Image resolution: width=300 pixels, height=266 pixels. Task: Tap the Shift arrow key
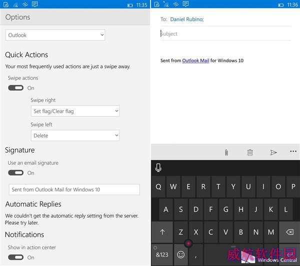162,232
